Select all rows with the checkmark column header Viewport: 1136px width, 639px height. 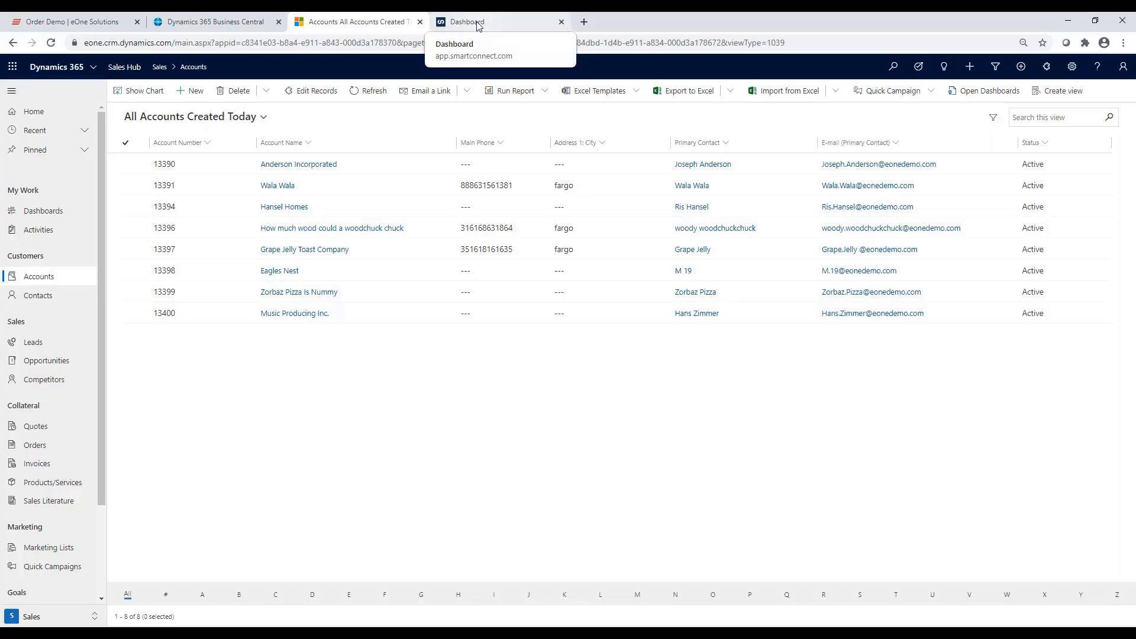(x=125, y=143)
